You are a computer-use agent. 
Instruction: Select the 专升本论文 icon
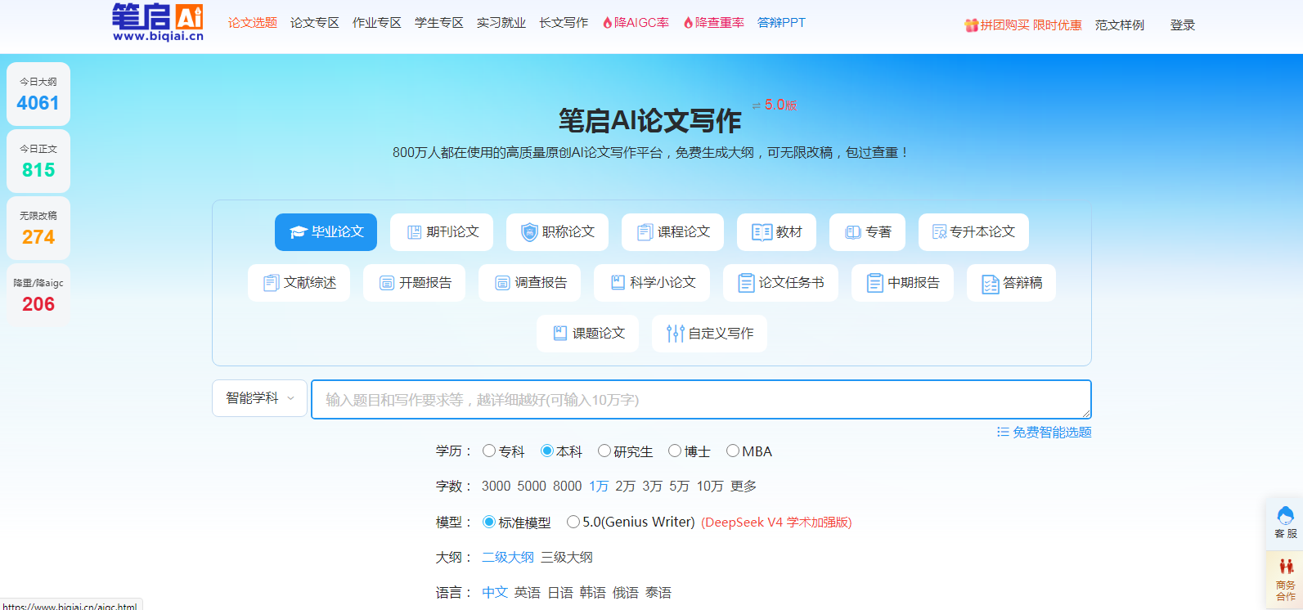click(939, 232)
